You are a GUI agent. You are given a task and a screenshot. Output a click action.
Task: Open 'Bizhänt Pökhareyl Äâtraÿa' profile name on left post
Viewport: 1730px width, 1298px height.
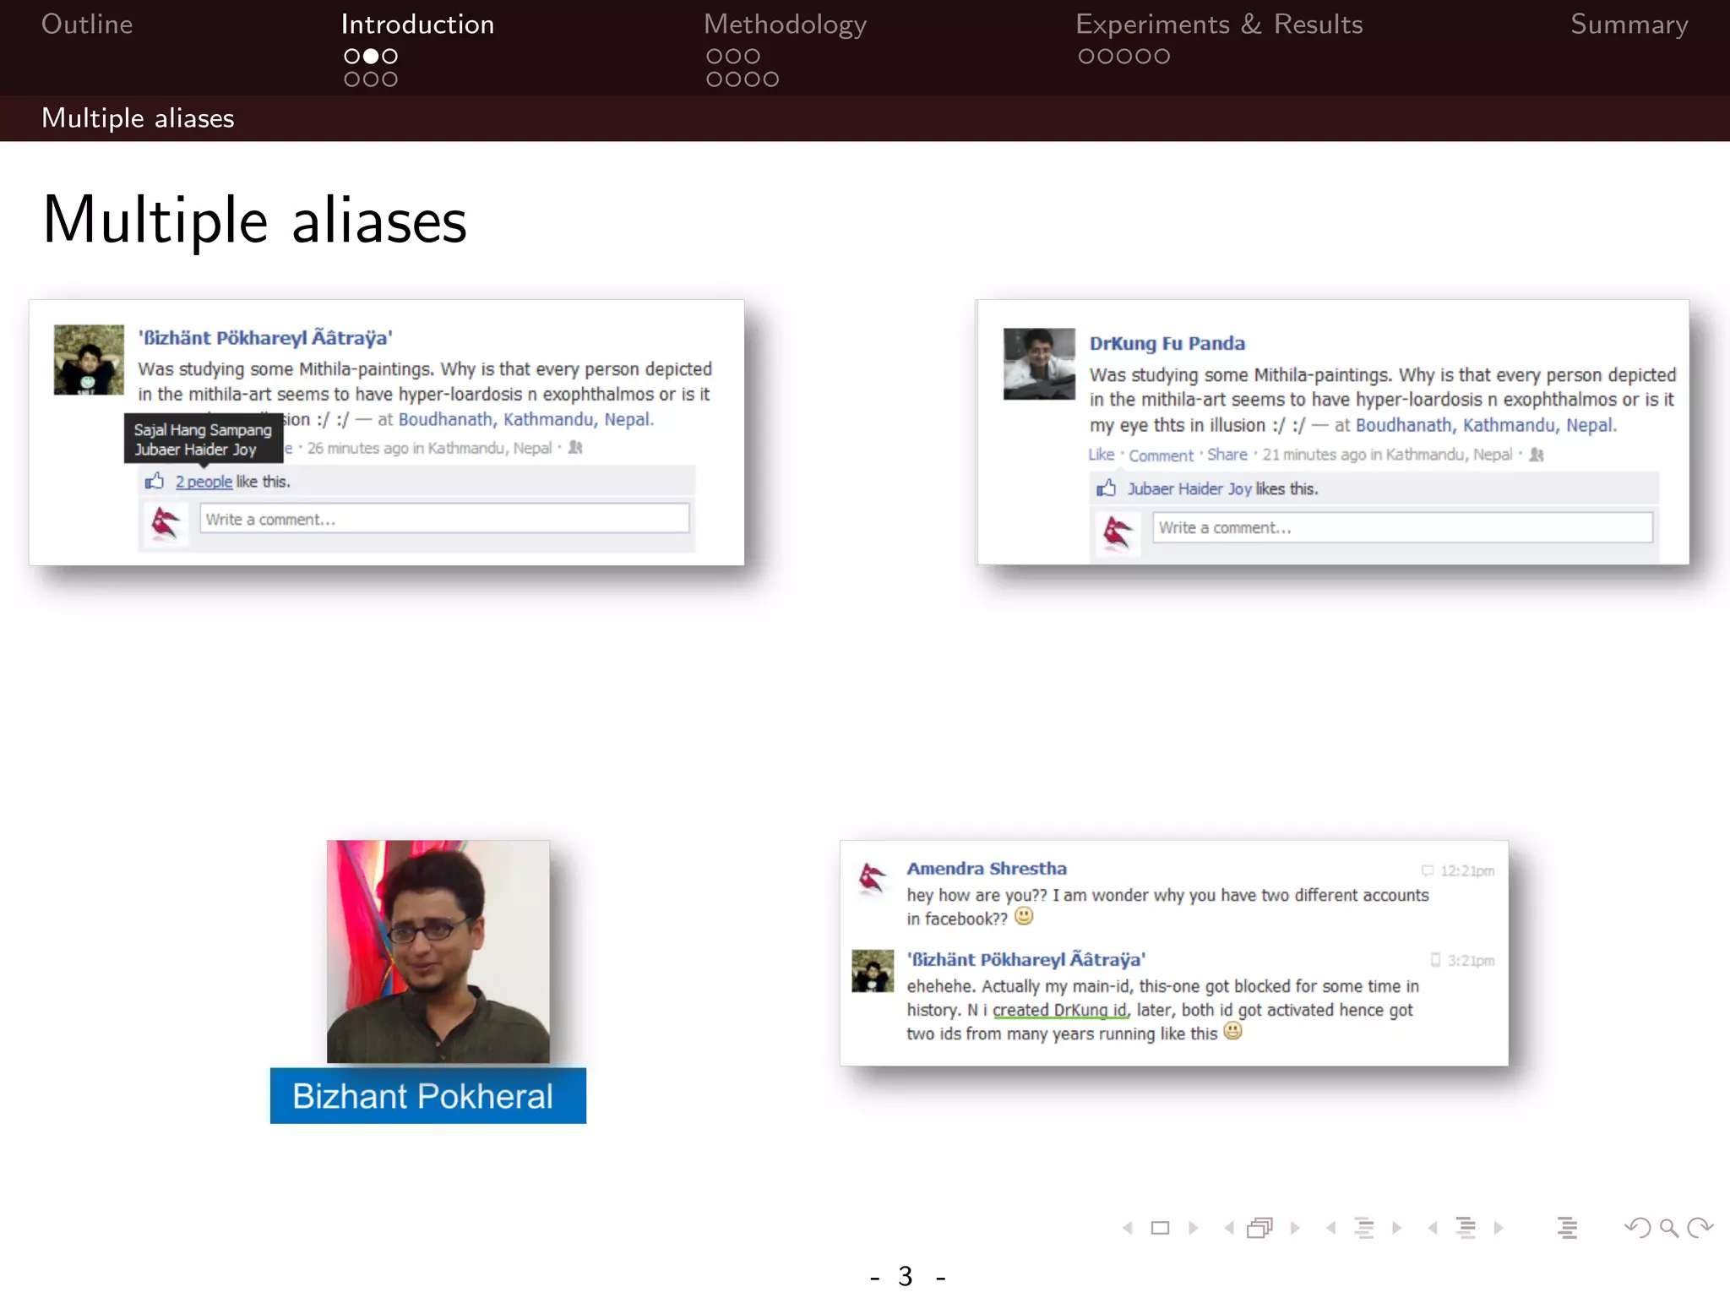265,338
